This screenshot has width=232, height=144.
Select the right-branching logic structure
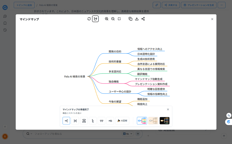(66, 121)
